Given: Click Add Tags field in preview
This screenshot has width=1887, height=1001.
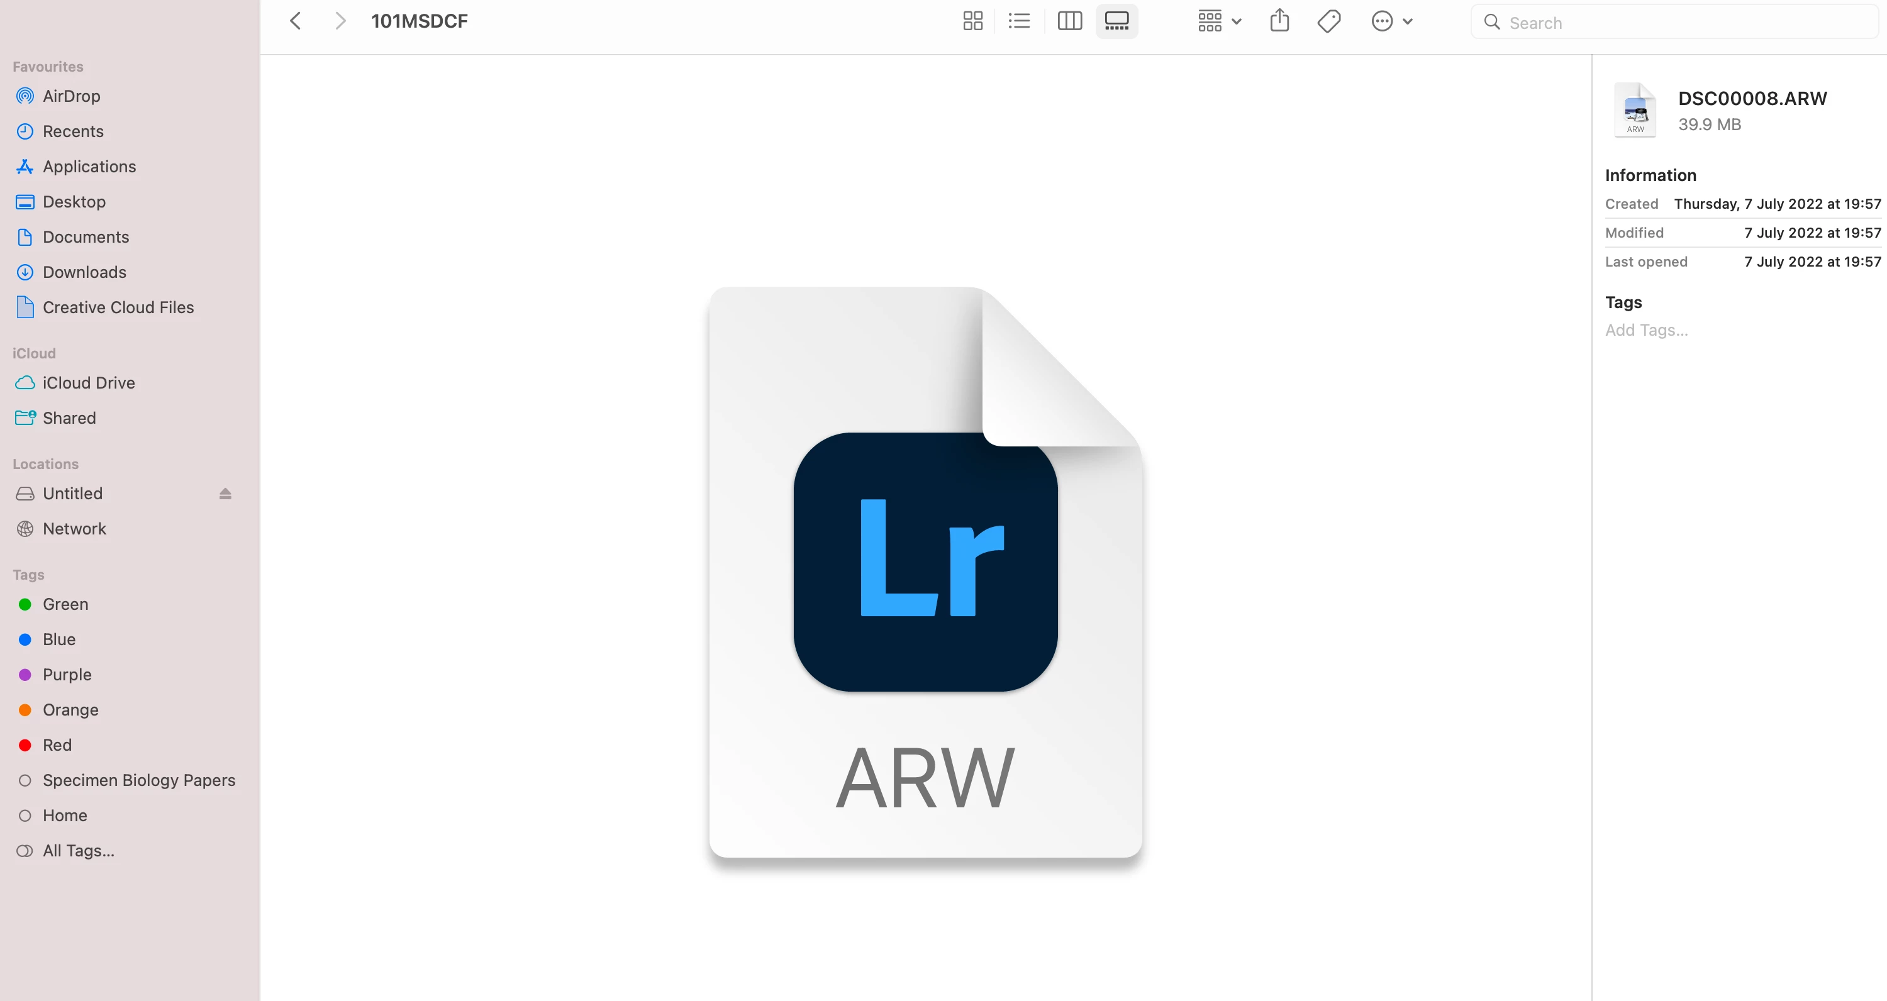Looking at the screenshot, I should click(1646, 330).
